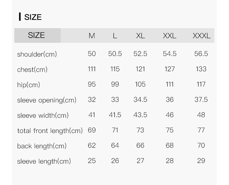Select the sleeve width(cm) row label
This screenshot has width=229, height=185.
click(x=43, y=116)
